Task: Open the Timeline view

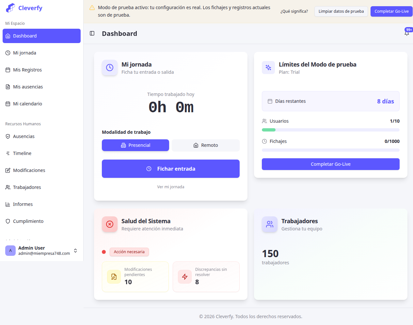Action: 23,153
